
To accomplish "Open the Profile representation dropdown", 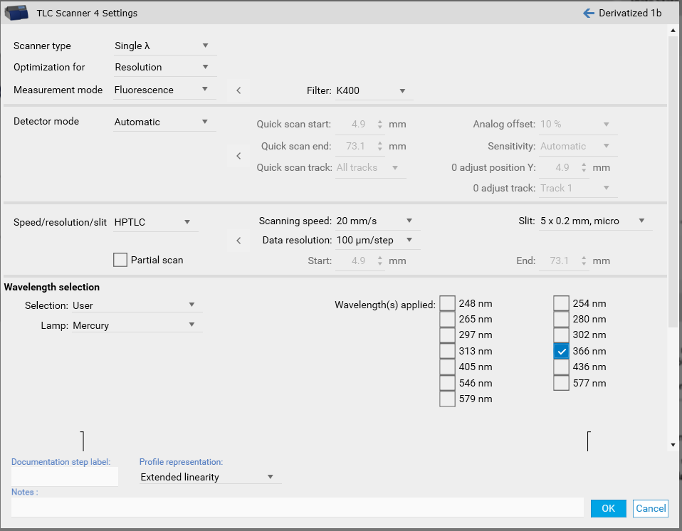I will (x=209, y=477).
